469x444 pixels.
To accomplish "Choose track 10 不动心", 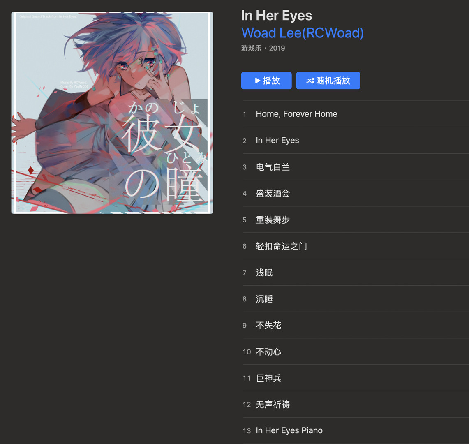I will [x=269, y=351].
